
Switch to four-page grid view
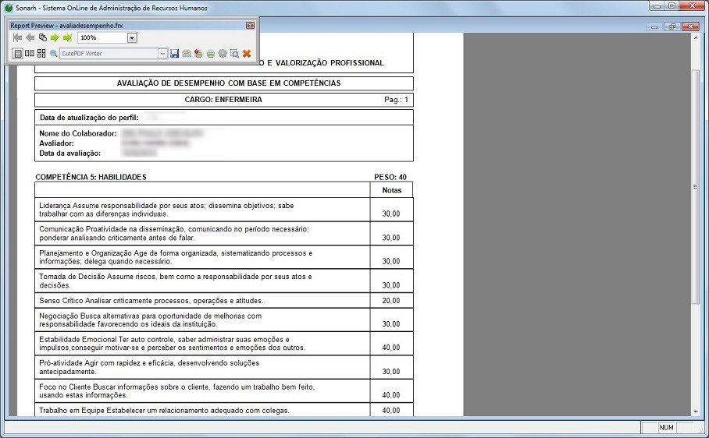41,54
